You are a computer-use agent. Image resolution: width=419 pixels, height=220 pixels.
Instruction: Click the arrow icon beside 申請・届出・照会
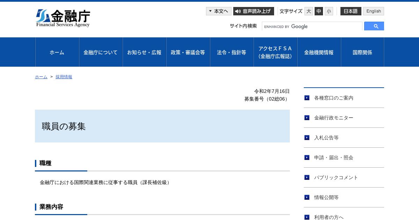coord(307,157)
